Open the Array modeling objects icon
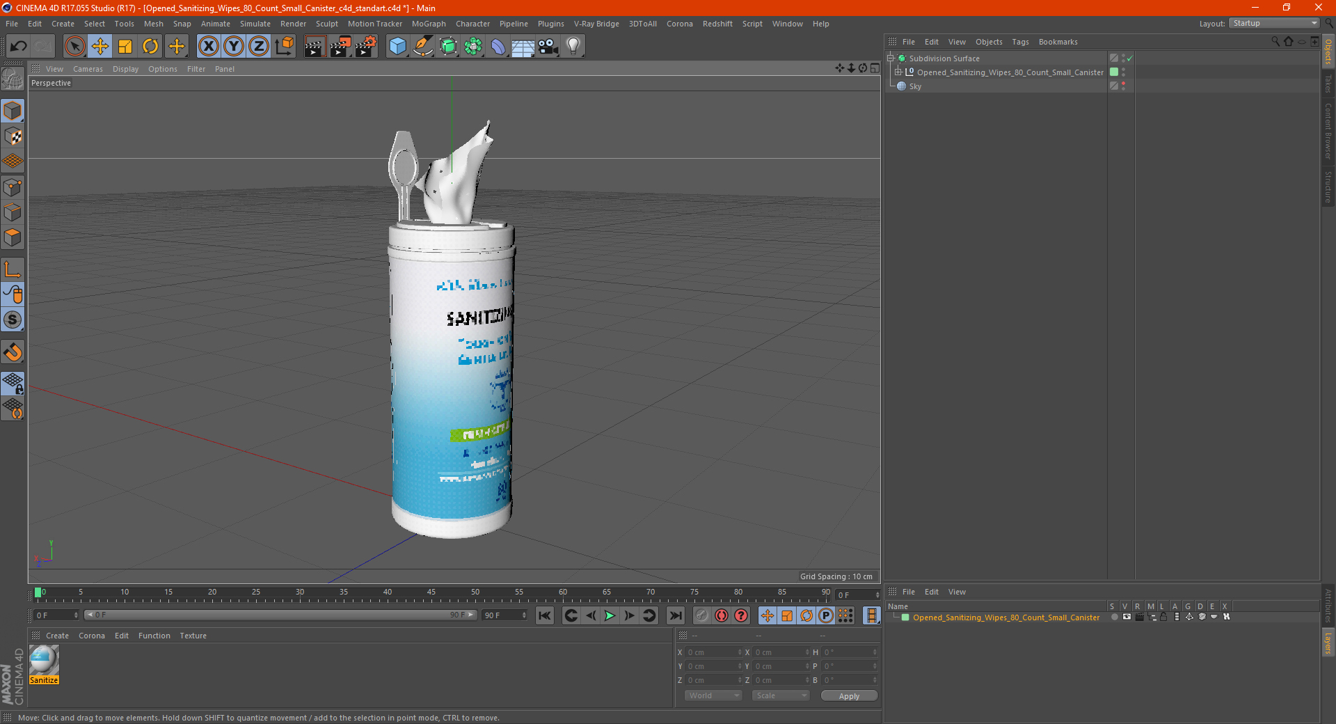The image size is (1336, 724). [x=473, y=47]
